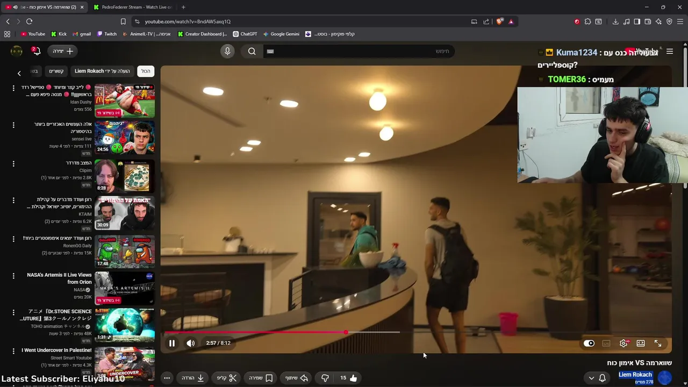Open the Google Gemini bookmark
The image size is (688, 387).
281,34
